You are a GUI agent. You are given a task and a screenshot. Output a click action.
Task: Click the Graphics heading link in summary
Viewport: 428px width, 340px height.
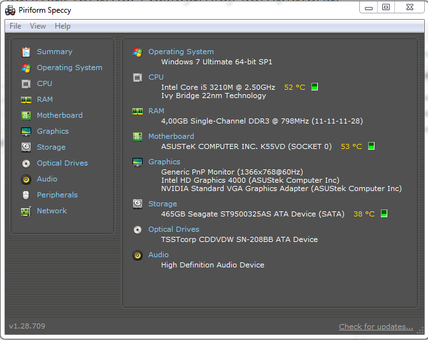[x=164, y=162]
